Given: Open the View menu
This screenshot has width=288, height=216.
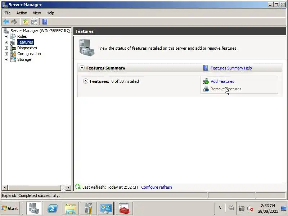Looking at the screenshot, I should (x=37, y=13).
